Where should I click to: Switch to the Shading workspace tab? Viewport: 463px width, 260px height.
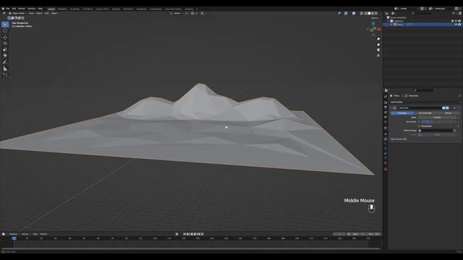click(x=116, y=9)
